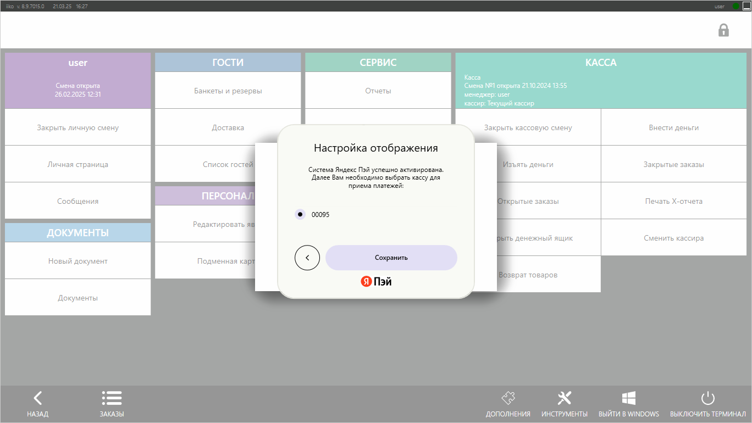Open the Отчеты section

378,91
